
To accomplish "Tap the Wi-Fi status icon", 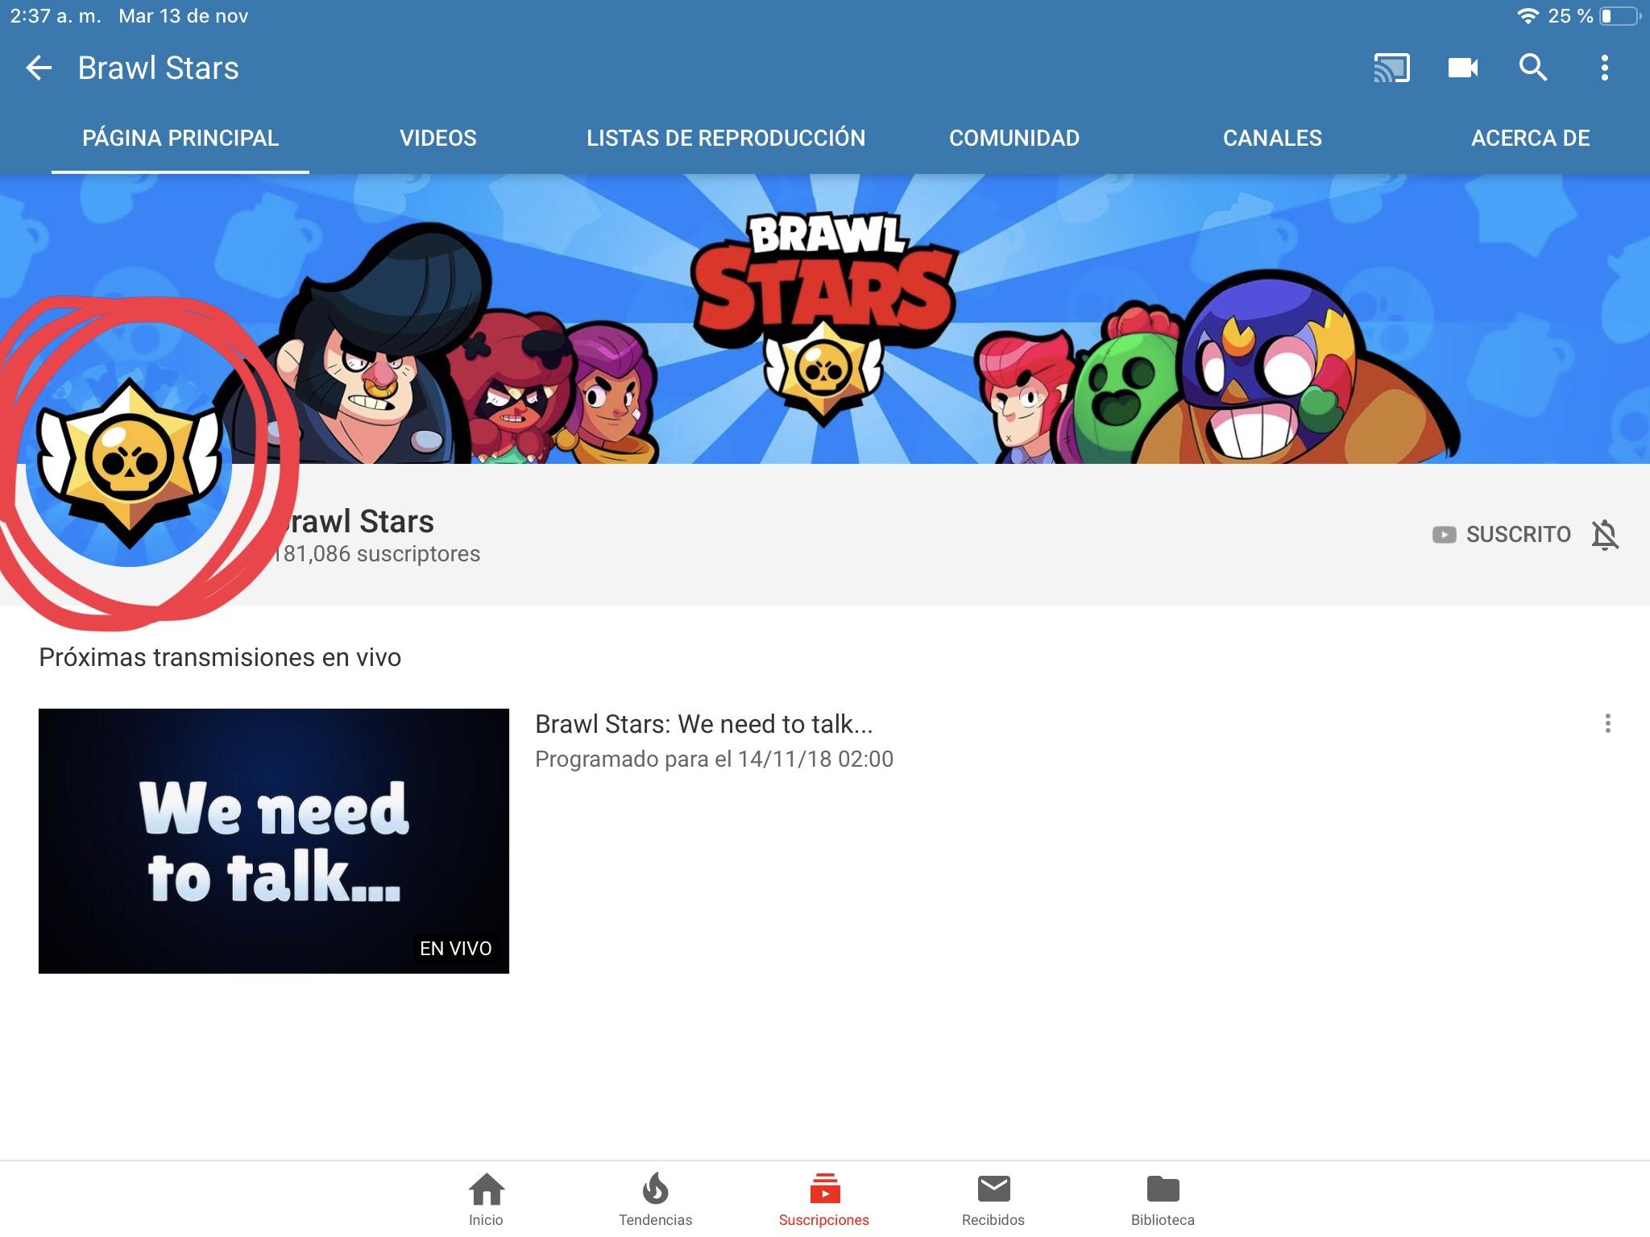I will pyautogui.click(x=1527, y=16).
